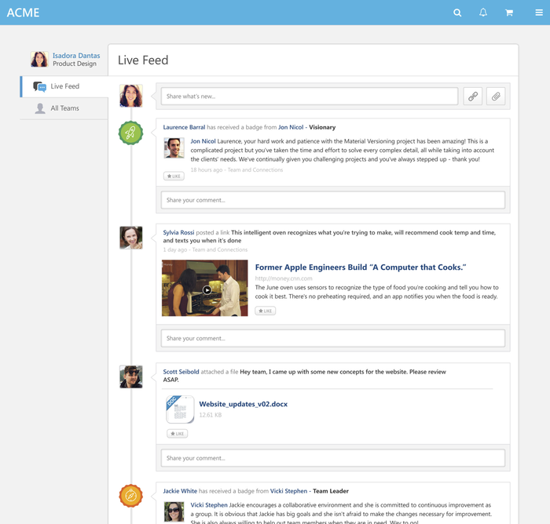
Task: Open the hamburger menu in header
Action: (x=538, y=13)
